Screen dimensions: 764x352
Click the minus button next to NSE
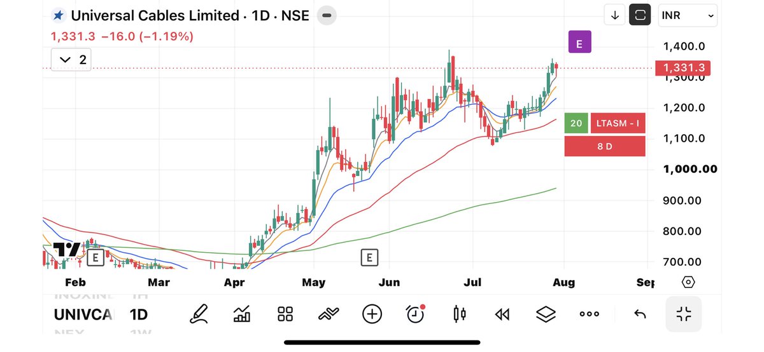(x=327, y=15)
